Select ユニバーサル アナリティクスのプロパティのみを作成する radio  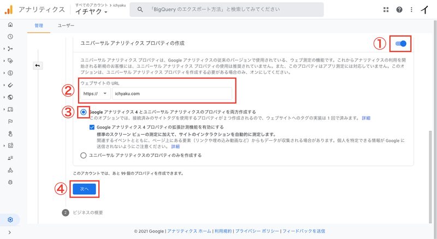pos(84,156)
